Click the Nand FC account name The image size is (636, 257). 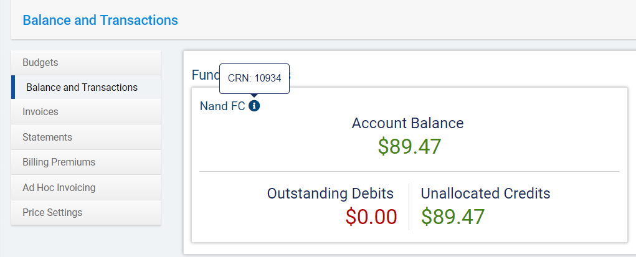(x=222, y=106)
